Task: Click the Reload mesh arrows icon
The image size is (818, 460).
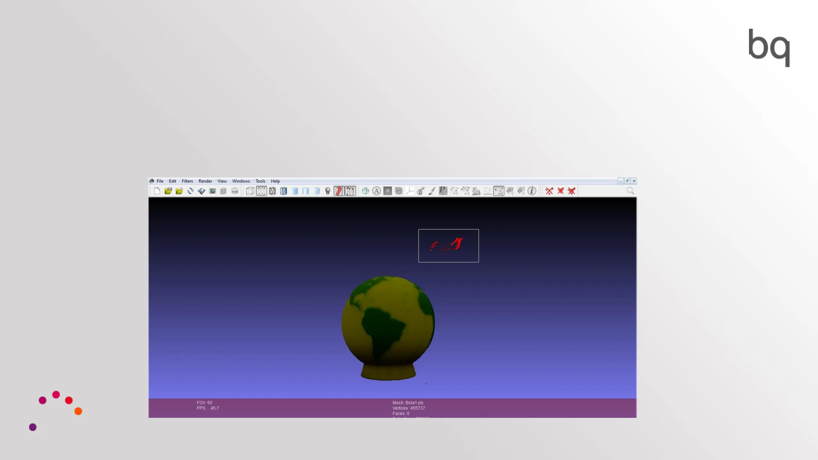Action: [190, 191]
